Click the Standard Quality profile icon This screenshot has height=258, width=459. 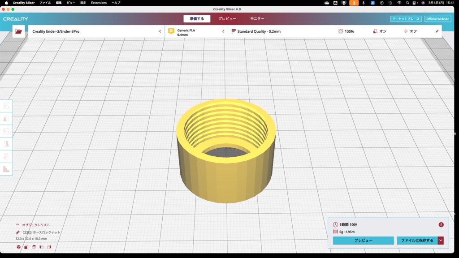[233, 31]
